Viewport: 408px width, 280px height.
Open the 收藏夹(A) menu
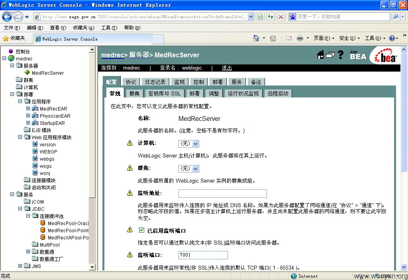[84, 28]
